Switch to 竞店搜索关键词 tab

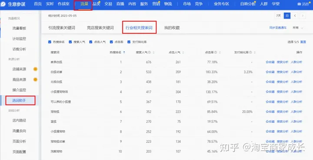click(100, 28)
